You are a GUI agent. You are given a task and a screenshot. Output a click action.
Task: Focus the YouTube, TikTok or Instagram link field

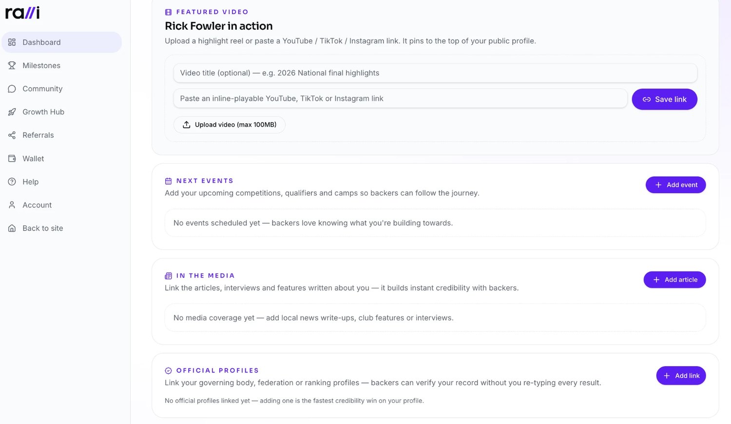click(x=400, y=98)
